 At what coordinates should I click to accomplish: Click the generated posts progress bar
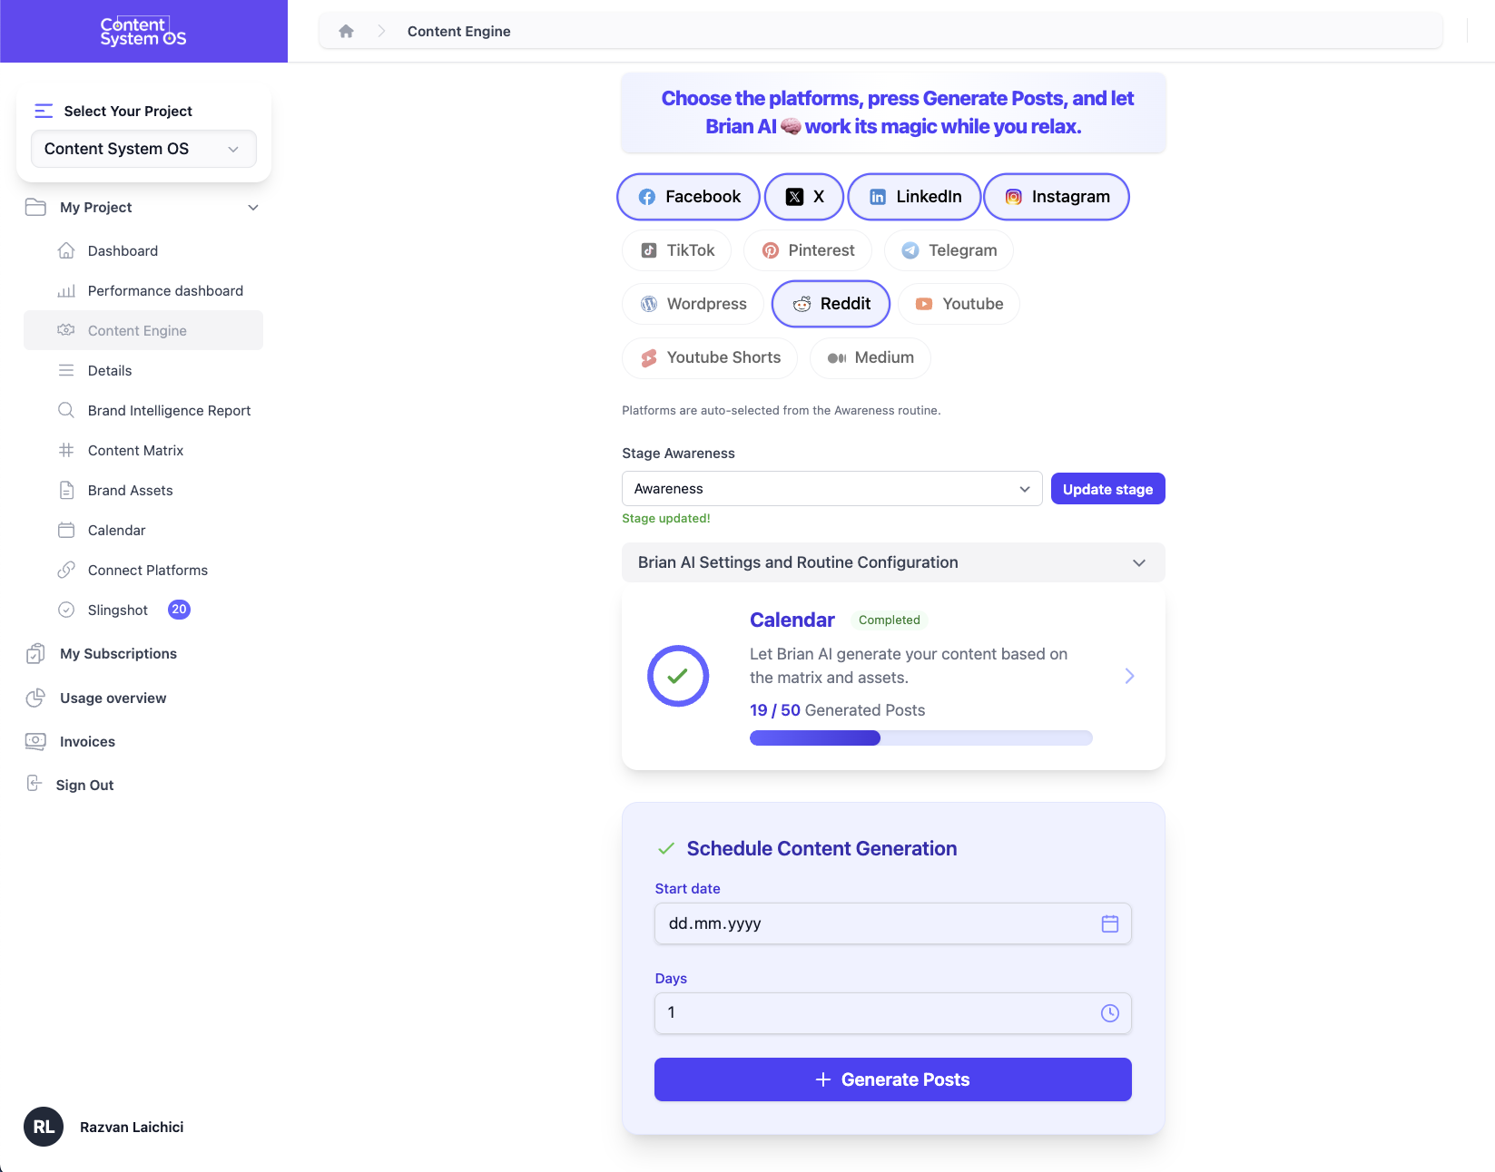920,738
